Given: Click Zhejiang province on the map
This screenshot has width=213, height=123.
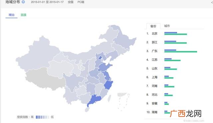Looking at the screenshot, I should point(108,85).
